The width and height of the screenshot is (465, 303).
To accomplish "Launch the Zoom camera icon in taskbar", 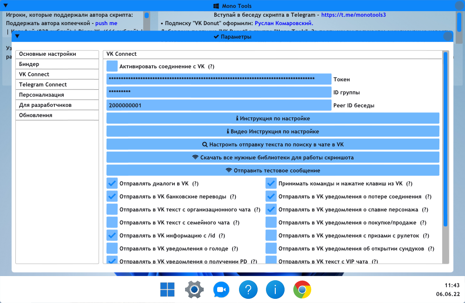I will 221,290.
